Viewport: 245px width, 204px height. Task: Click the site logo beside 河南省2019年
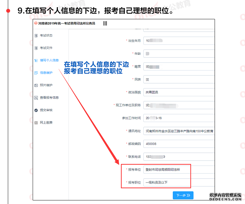(36, 23)
